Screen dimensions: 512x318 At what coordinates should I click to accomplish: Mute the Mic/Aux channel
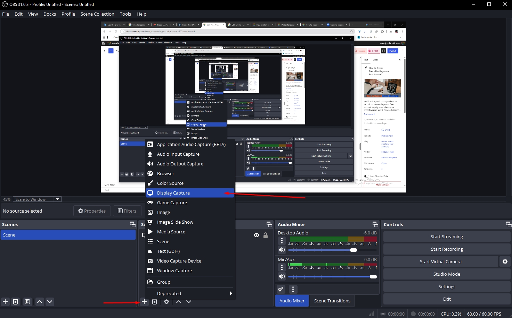[x=282, y=276]
